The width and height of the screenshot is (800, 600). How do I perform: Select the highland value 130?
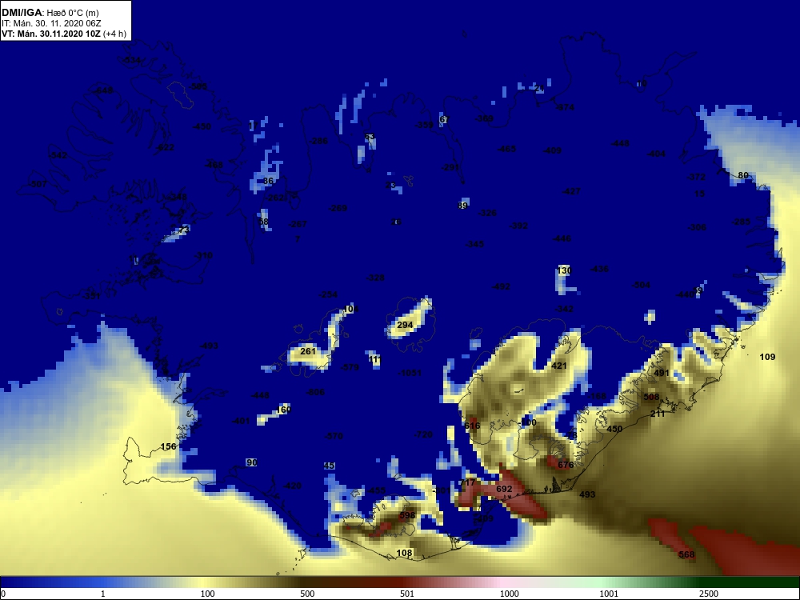564,270
